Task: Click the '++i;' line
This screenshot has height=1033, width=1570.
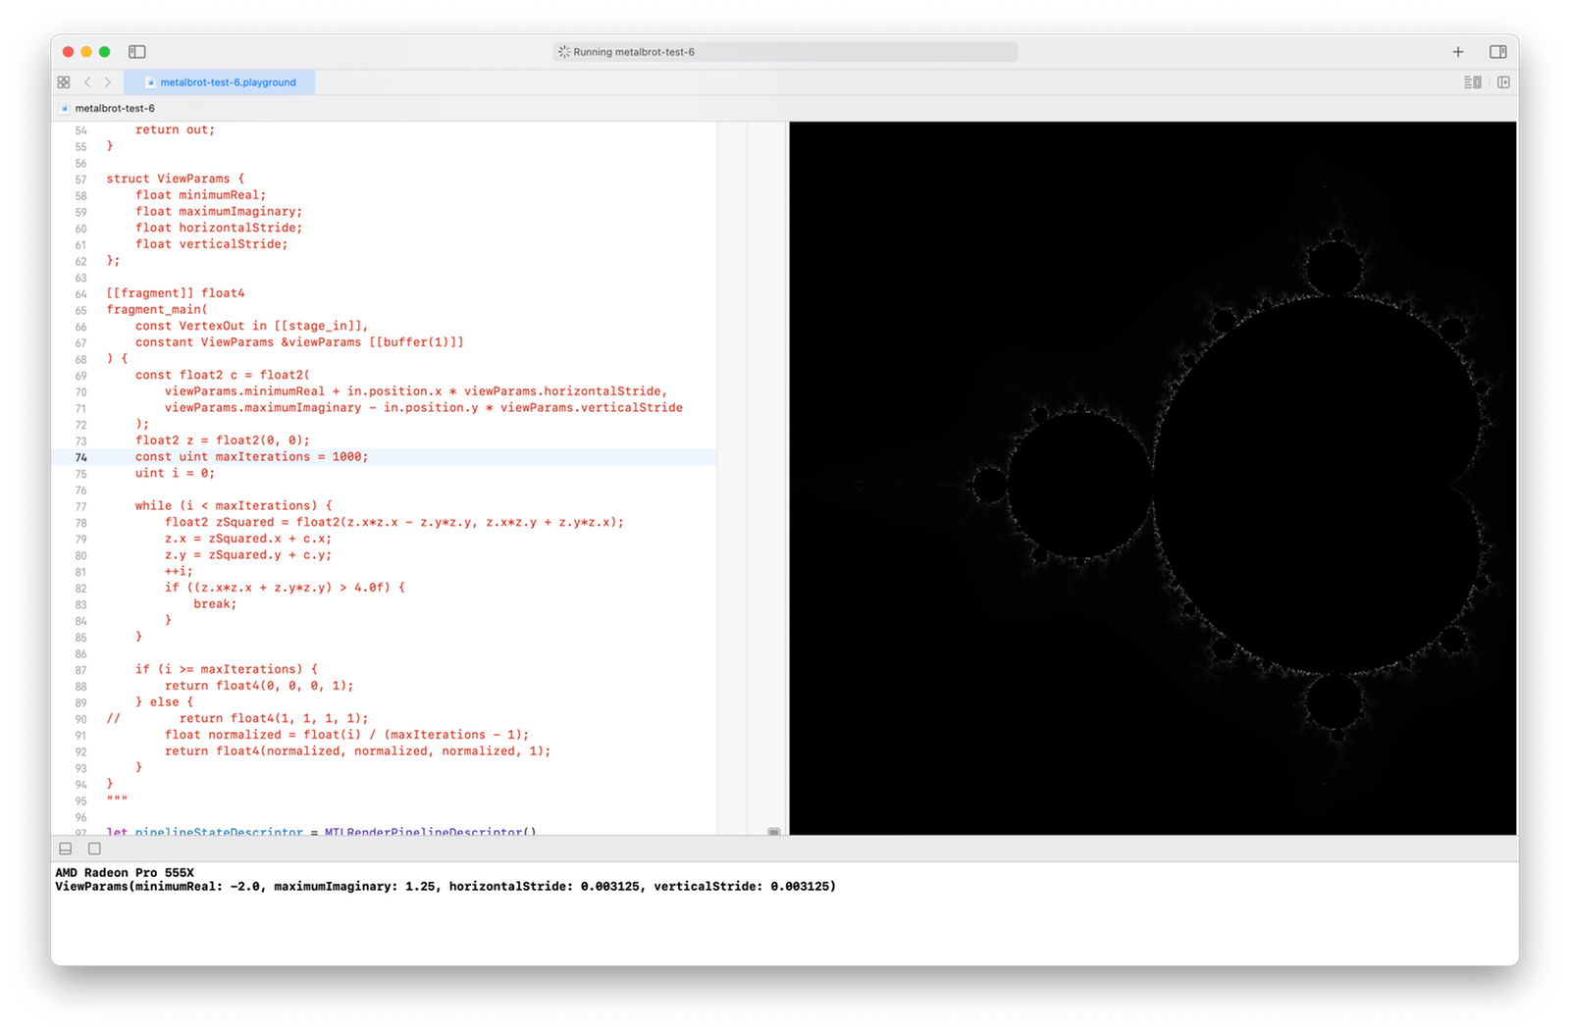Action: pyautogui.click(x=179, y=571)
